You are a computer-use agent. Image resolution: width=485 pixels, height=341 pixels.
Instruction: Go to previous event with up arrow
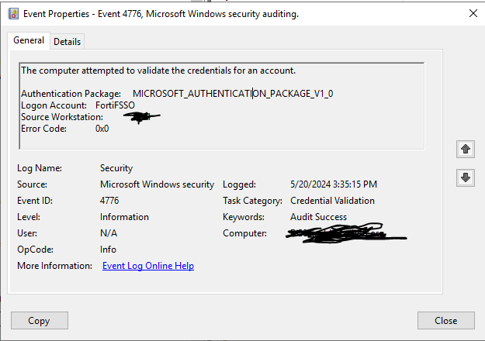click(466, 148)
